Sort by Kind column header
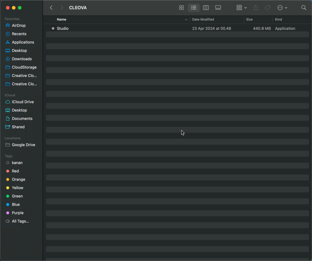The width and height of the screenshot is (312, 261). point(278,20)
